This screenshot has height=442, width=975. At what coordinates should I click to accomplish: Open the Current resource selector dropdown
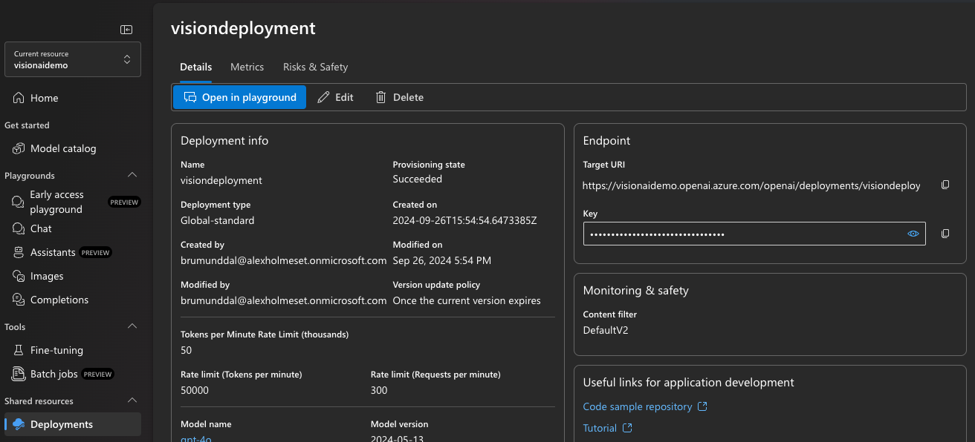click(x=72, y=59)
